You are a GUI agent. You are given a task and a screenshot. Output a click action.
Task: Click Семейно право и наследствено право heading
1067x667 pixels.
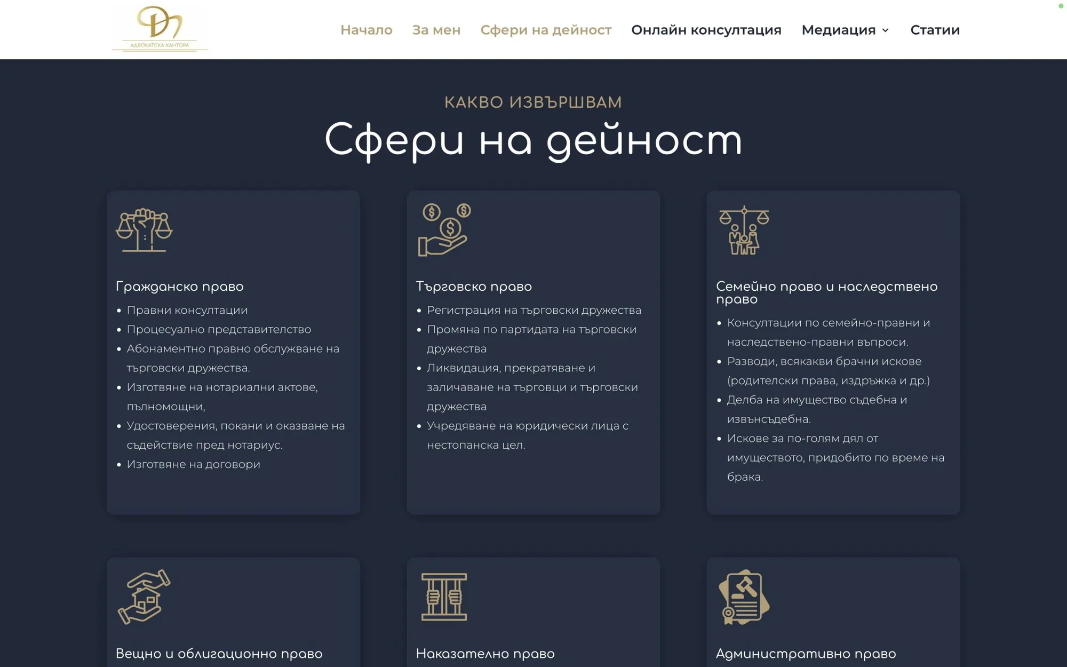click(826, 292)
